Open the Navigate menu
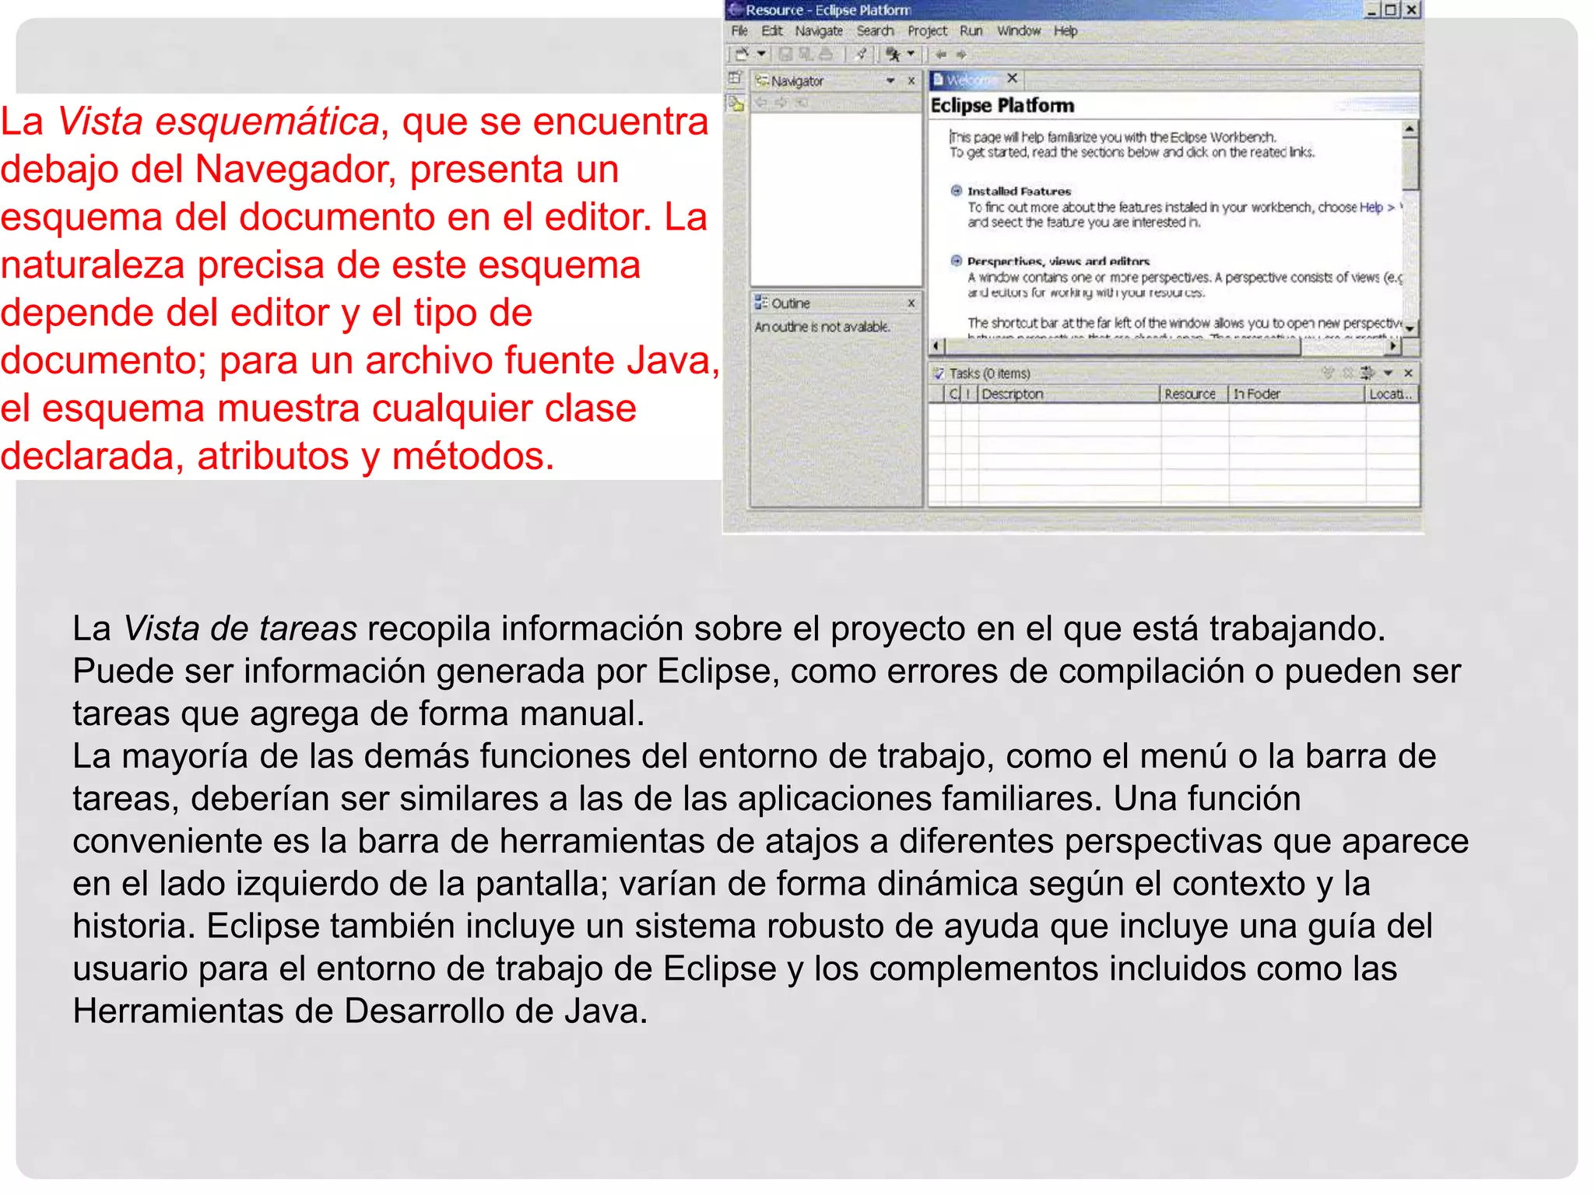 [x=819, y=31]
